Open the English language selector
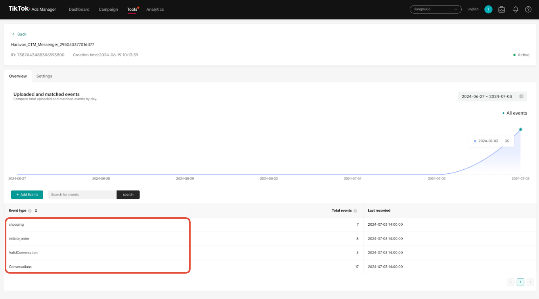Image resolution: width=539 pixels, height=299 pixels. point(473,9)
